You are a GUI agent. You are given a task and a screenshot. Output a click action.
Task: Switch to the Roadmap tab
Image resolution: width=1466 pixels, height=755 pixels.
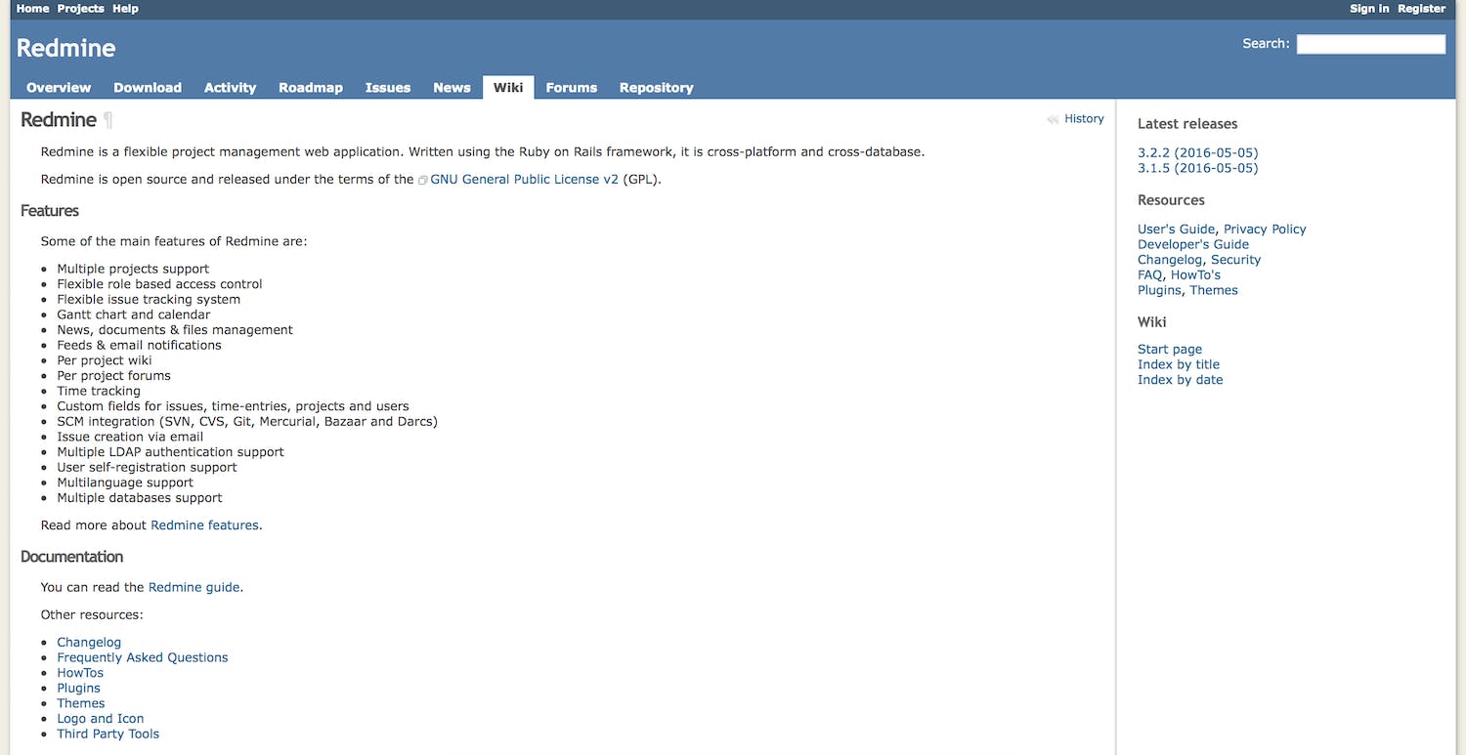coord(310,88)
